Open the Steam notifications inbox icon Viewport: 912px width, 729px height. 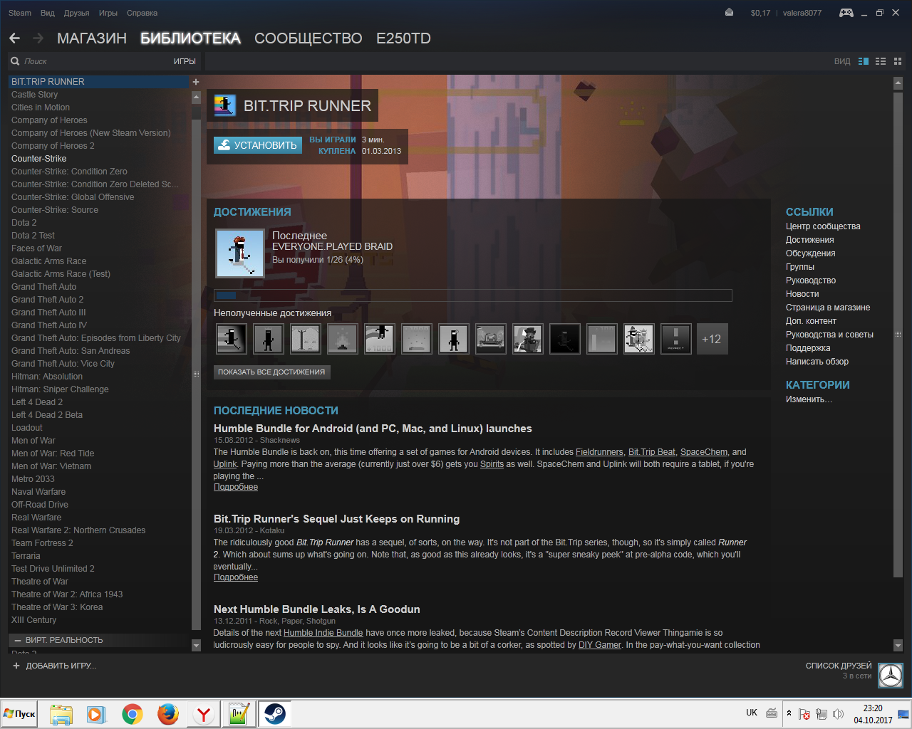(729, 13)
